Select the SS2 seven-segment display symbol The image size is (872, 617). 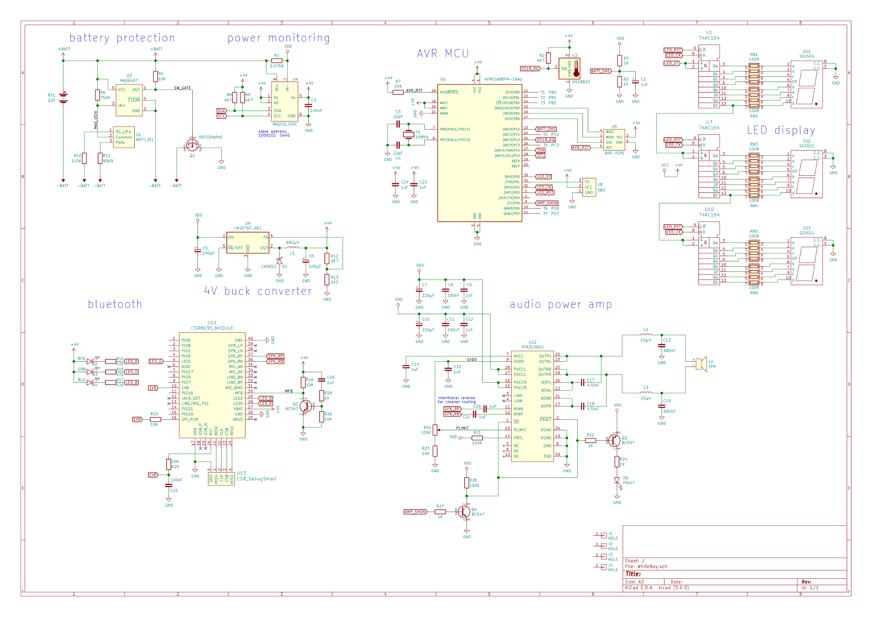point(807,174)
